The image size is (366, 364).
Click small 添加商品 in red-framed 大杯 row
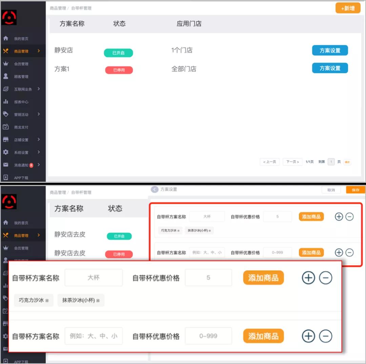click(311, 216)
